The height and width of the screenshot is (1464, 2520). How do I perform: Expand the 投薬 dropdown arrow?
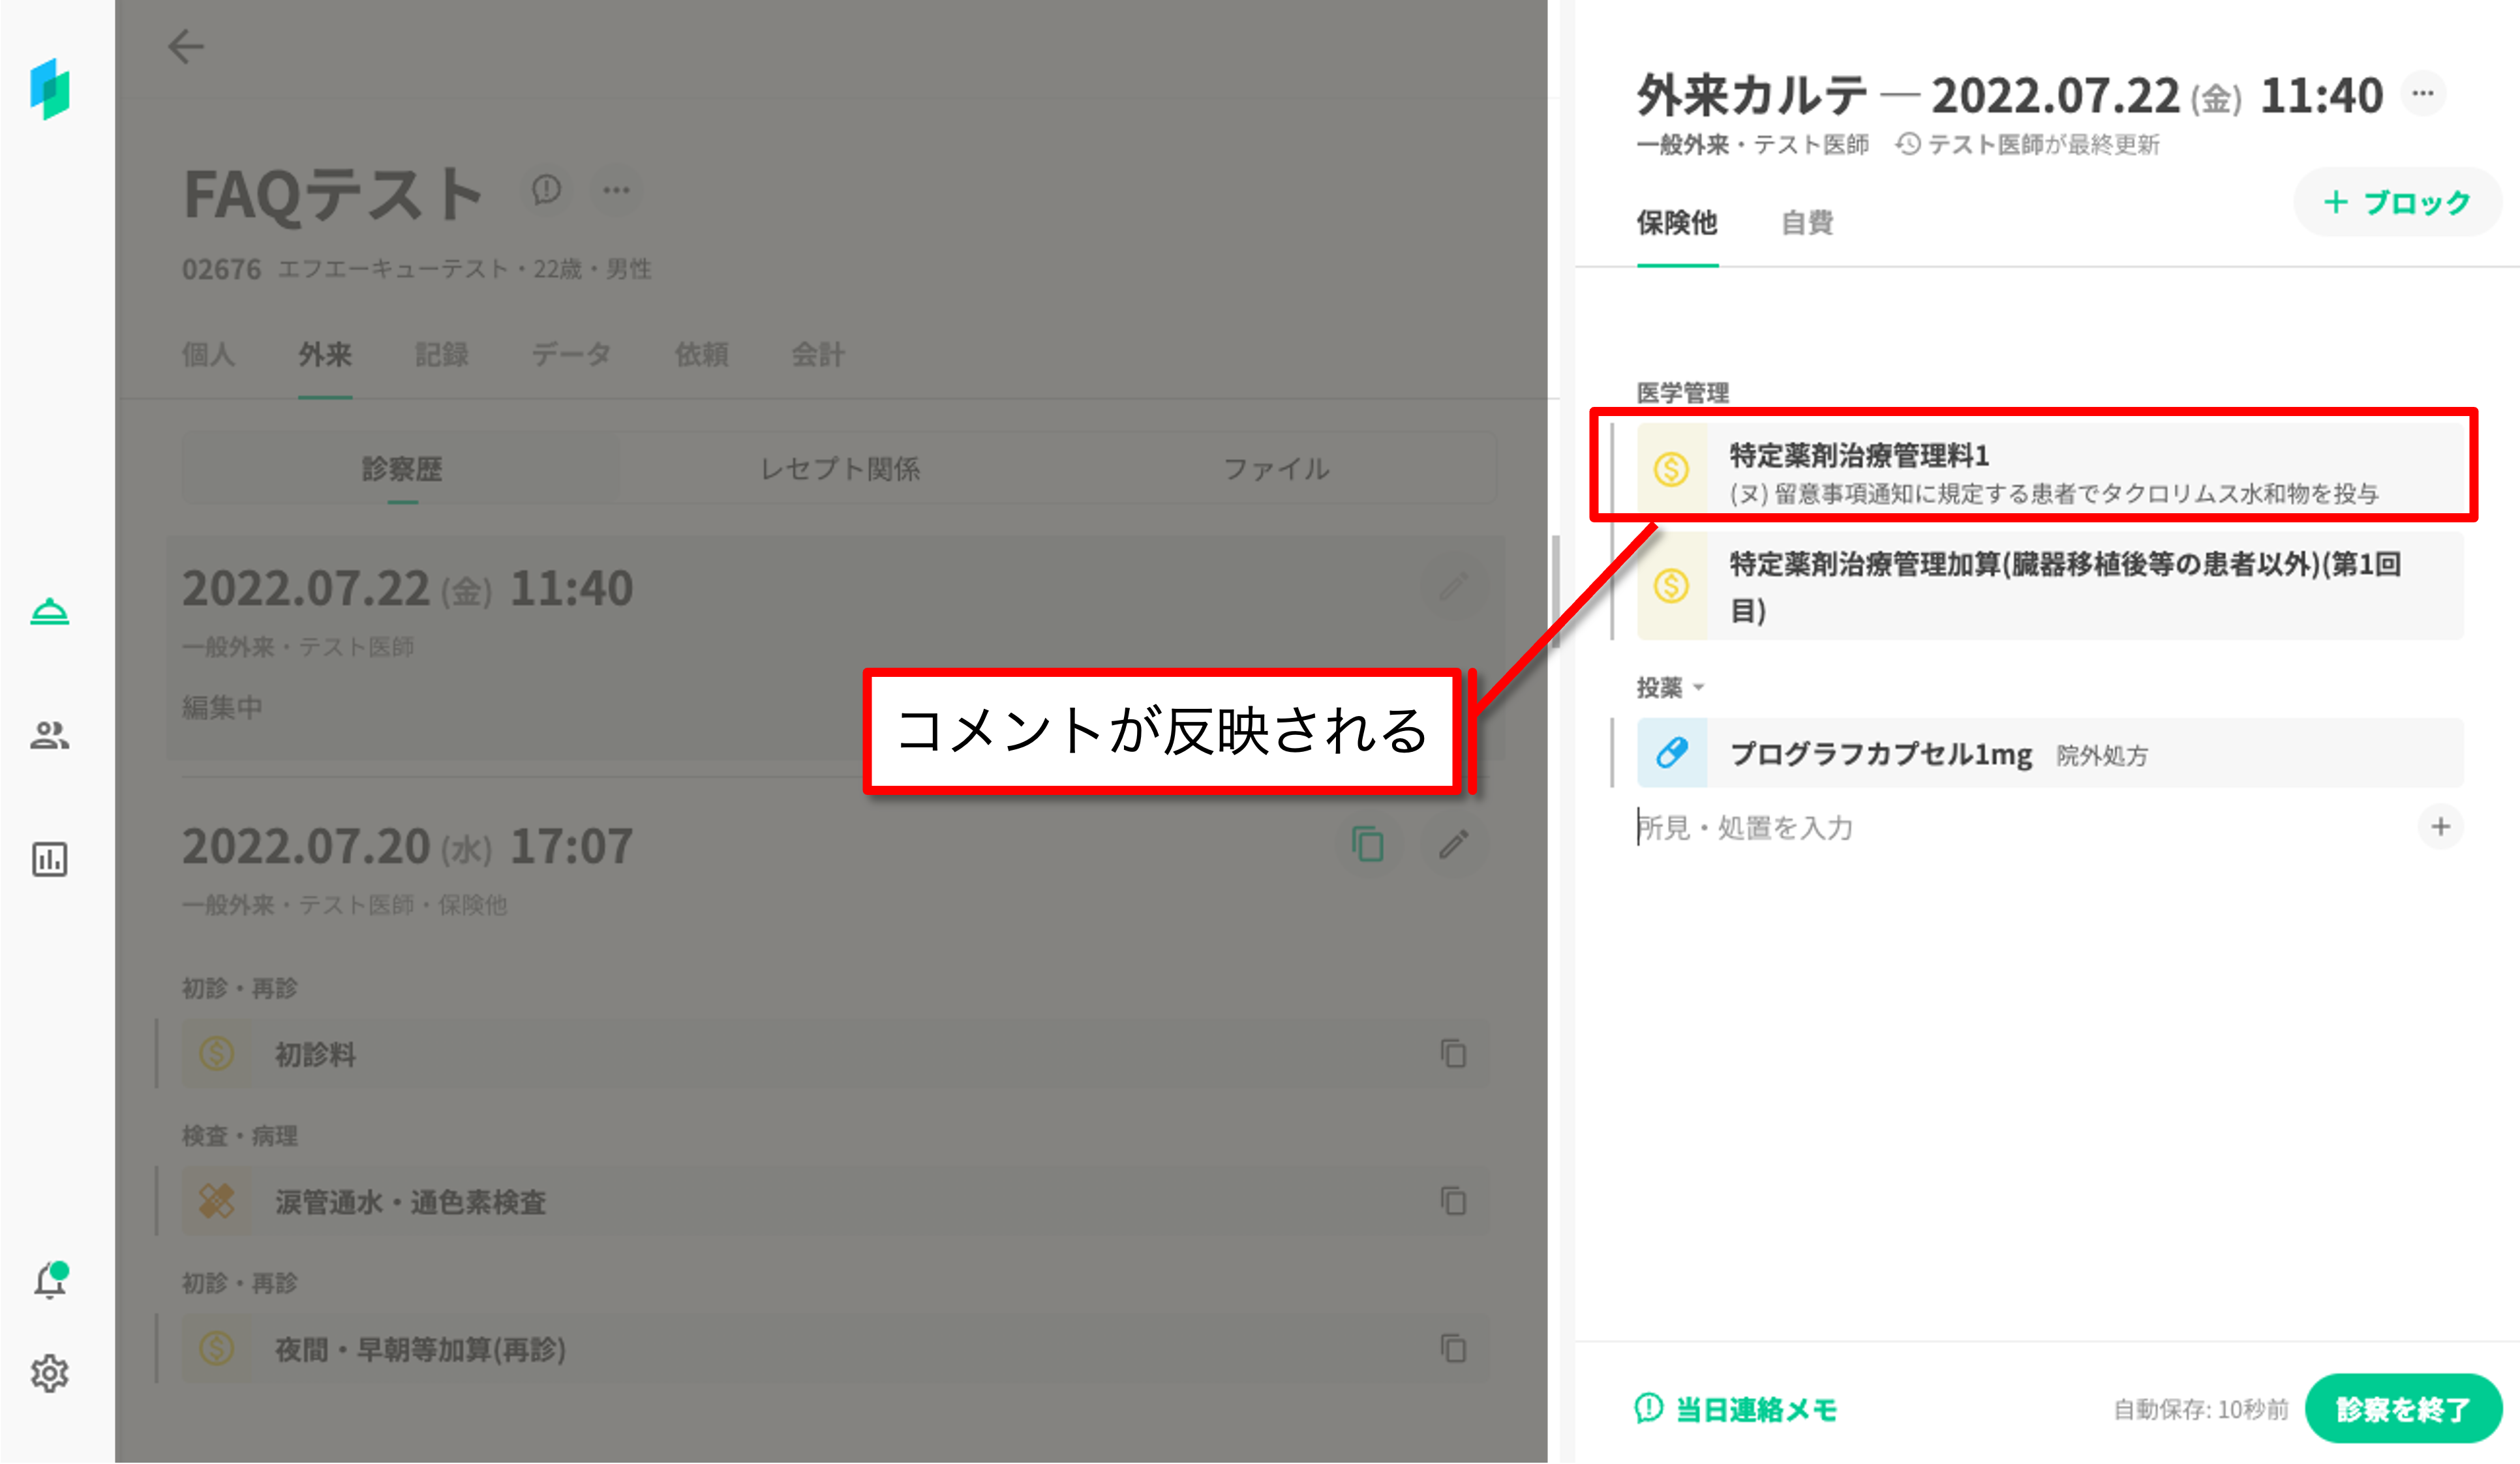point(1699,687)
